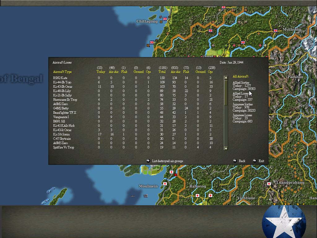This screenshot has width=317, height=238.
Task: Click the scrollbar down arrow in losses list
Action: [x=226, y=148]
